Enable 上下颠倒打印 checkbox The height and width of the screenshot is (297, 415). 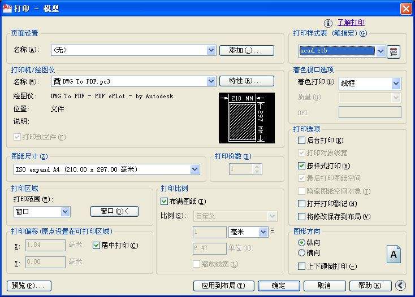click(301, 266)
